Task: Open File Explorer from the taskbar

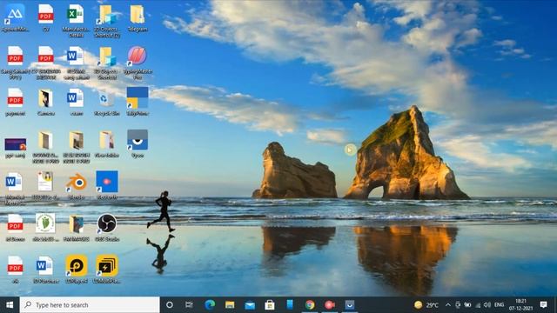Action: 230,305
